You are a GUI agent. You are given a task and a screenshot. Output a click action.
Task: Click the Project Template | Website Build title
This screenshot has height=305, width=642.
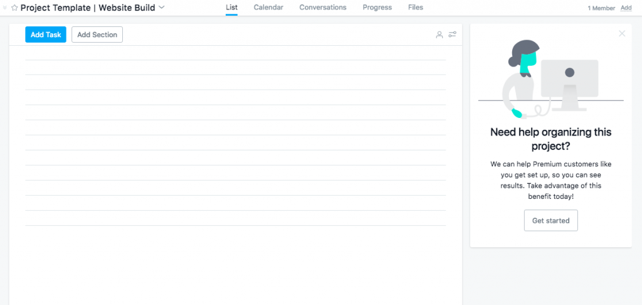(88, 8)
